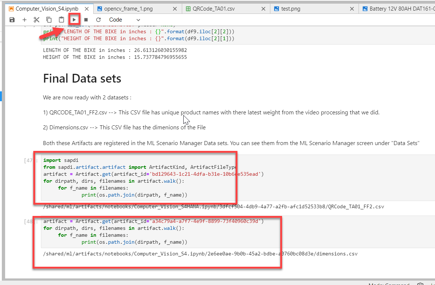Open the Code cell type dropdown
The width and height of the screenshot is (435, 285).
point(124,20)
